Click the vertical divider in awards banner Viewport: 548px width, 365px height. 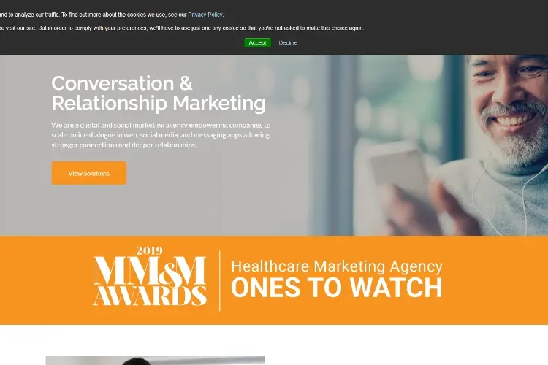click(x=219, y=280)
